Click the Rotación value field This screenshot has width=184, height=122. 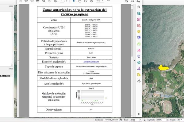(x=180, y=120)
